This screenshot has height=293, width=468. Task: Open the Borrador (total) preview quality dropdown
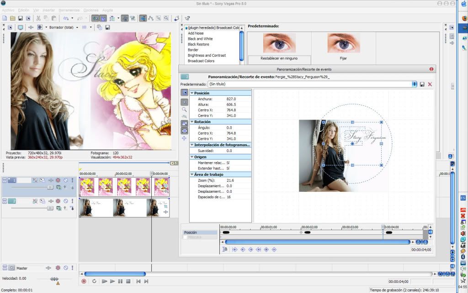pyautogui.click(x=77, y=27)
